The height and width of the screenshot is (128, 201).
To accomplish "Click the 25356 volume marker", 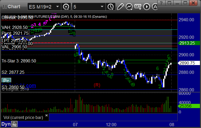I will (189, 106).
